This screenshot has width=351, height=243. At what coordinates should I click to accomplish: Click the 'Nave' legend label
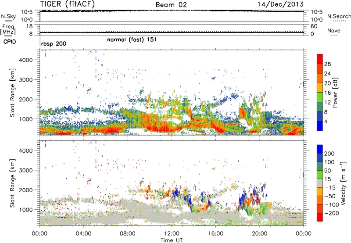coord(334,30)
